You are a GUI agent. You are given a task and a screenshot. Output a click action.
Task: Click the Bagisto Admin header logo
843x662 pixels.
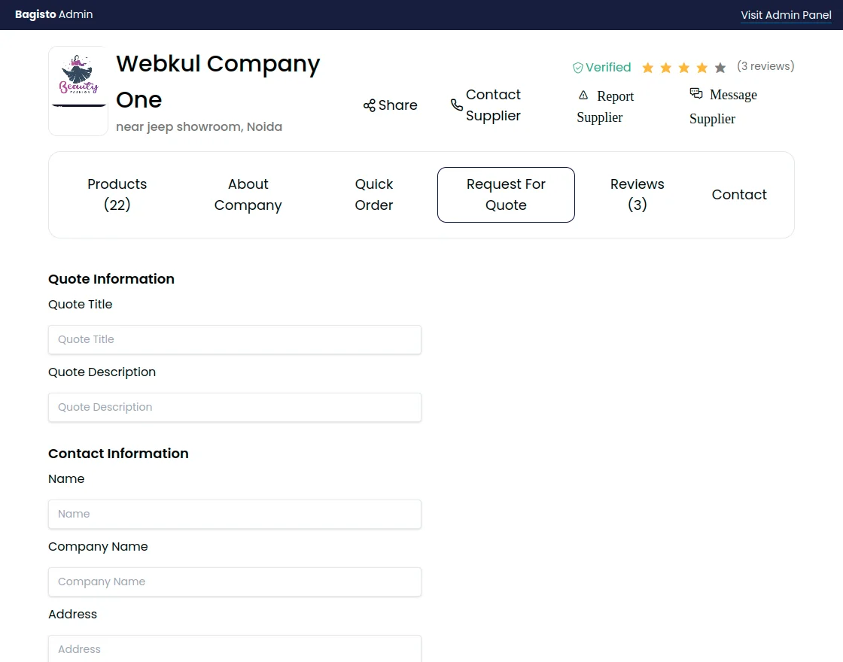click(54, 14)
